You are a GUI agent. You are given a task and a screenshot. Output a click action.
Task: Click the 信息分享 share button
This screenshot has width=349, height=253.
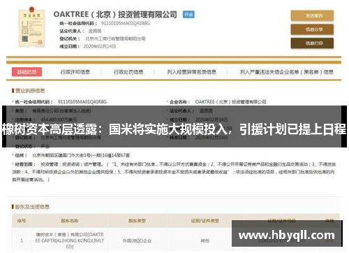coord(312,29)
